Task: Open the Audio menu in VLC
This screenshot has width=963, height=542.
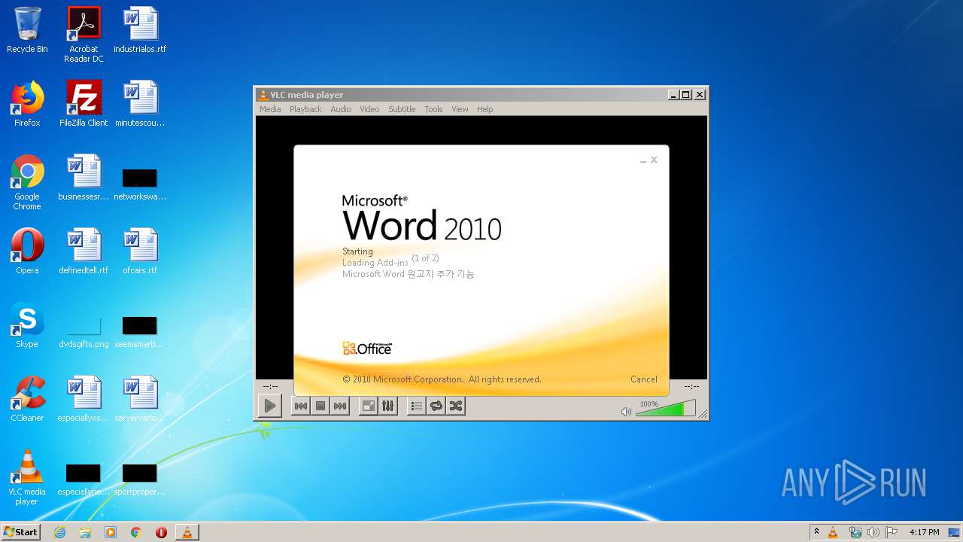Action: [x=341, y=109]
